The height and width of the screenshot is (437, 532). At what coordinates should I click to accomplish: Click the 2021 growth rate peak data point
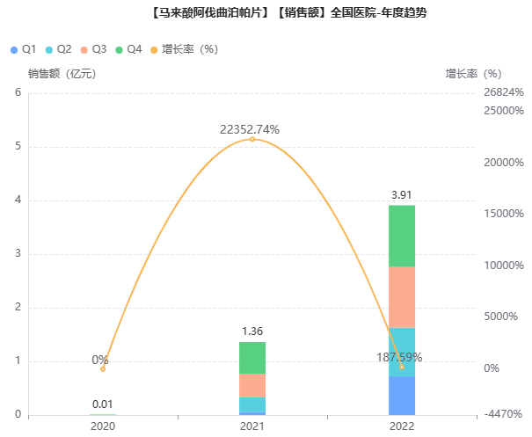[252, 139]
